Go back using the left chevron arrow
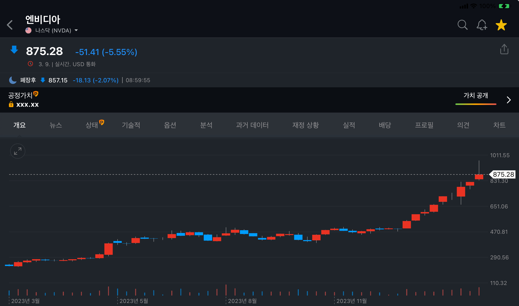Image resolution: width=519 pixels, height=306 pixels. point(10,25)
